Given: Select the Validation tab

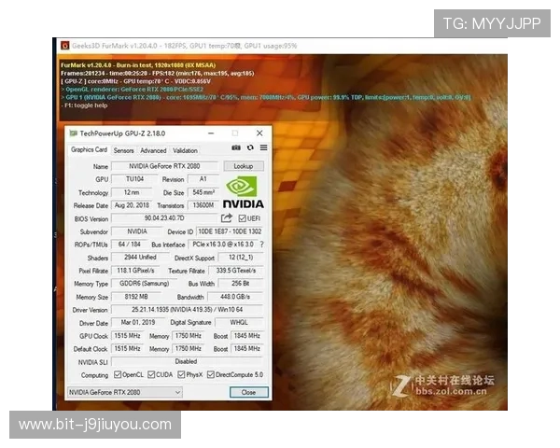Looking at the screenshot, I should pyautogui.click(x=186, y=150).
